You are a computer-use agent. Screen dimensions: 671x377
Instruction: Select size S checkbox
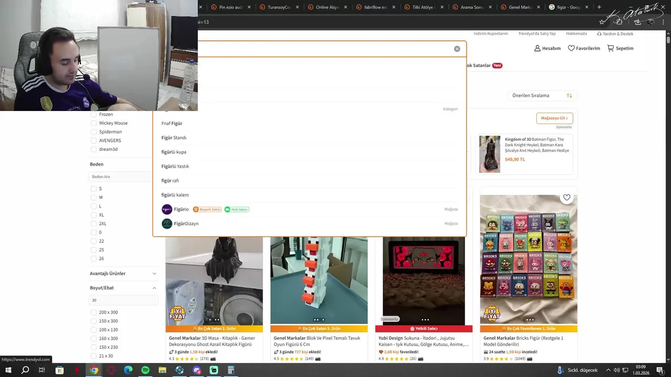94,188
